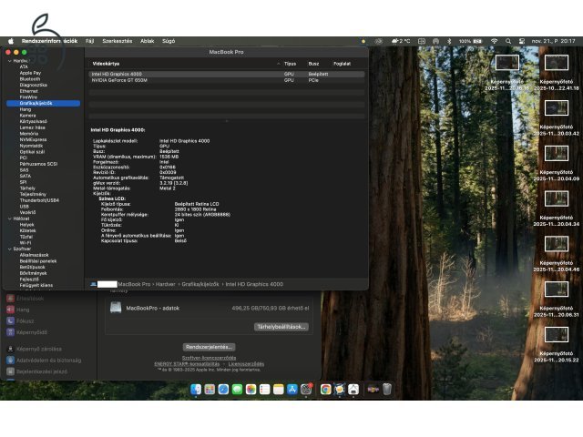
Task: Select NVIDIA GeForce GT 650M table row
Action: 226,80
